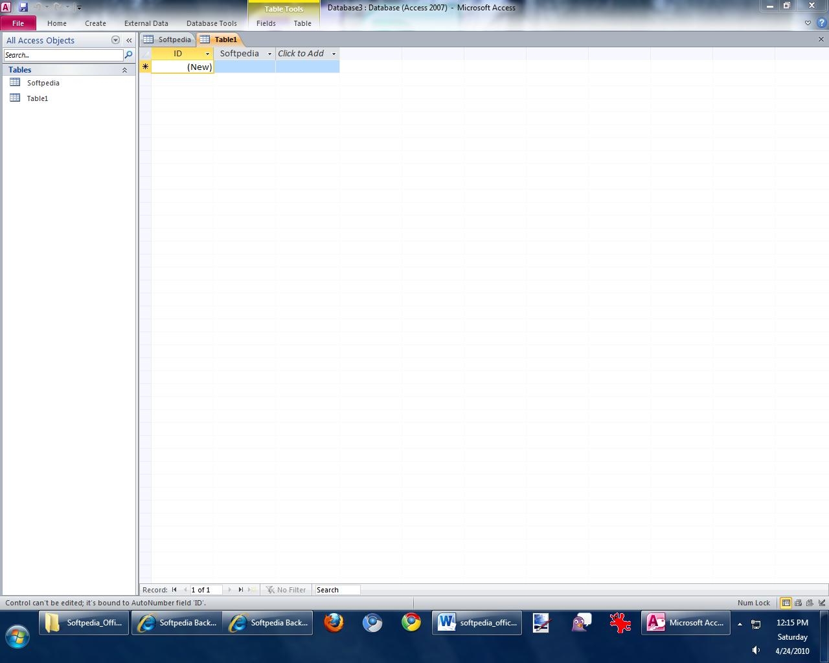Close the current Table1 document window
Viewport: 829px width, 663px height.
pos(821,39)
